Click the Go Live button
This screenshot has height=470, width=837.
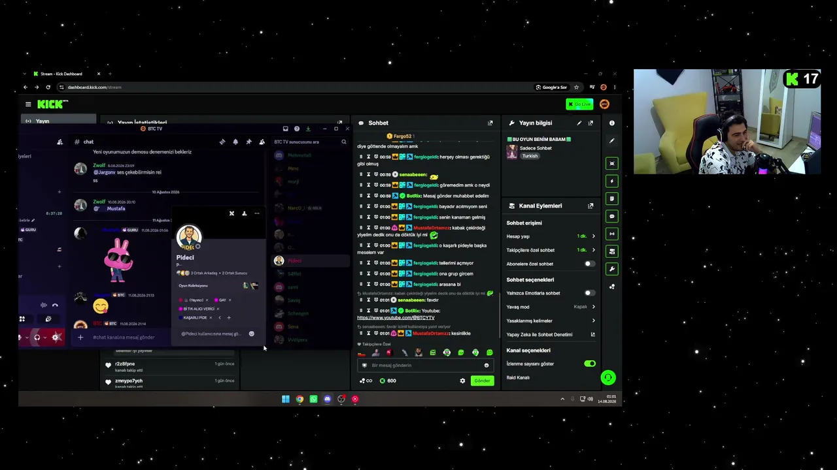click(579, 104)
